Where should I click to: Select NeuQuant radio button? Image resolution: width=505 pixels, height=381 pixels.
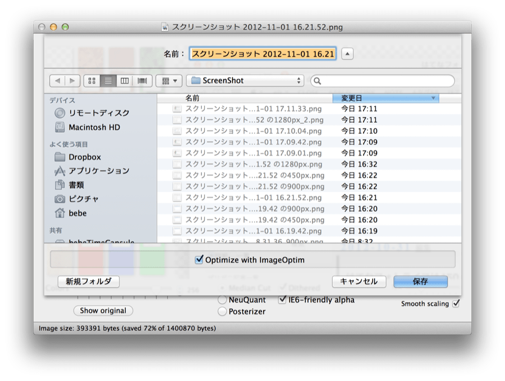(222, 300)
